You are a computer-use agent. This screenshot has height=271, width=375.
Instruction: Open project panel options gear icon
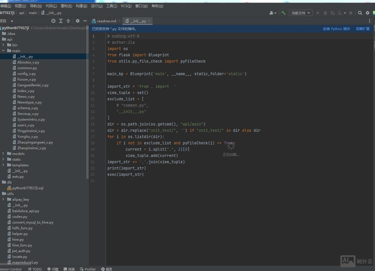(x=77, y=21)
